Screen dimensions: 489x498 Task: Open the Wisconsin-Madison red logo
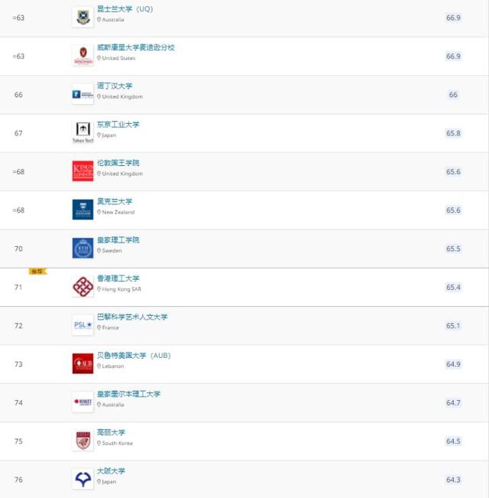click(83, 55)
